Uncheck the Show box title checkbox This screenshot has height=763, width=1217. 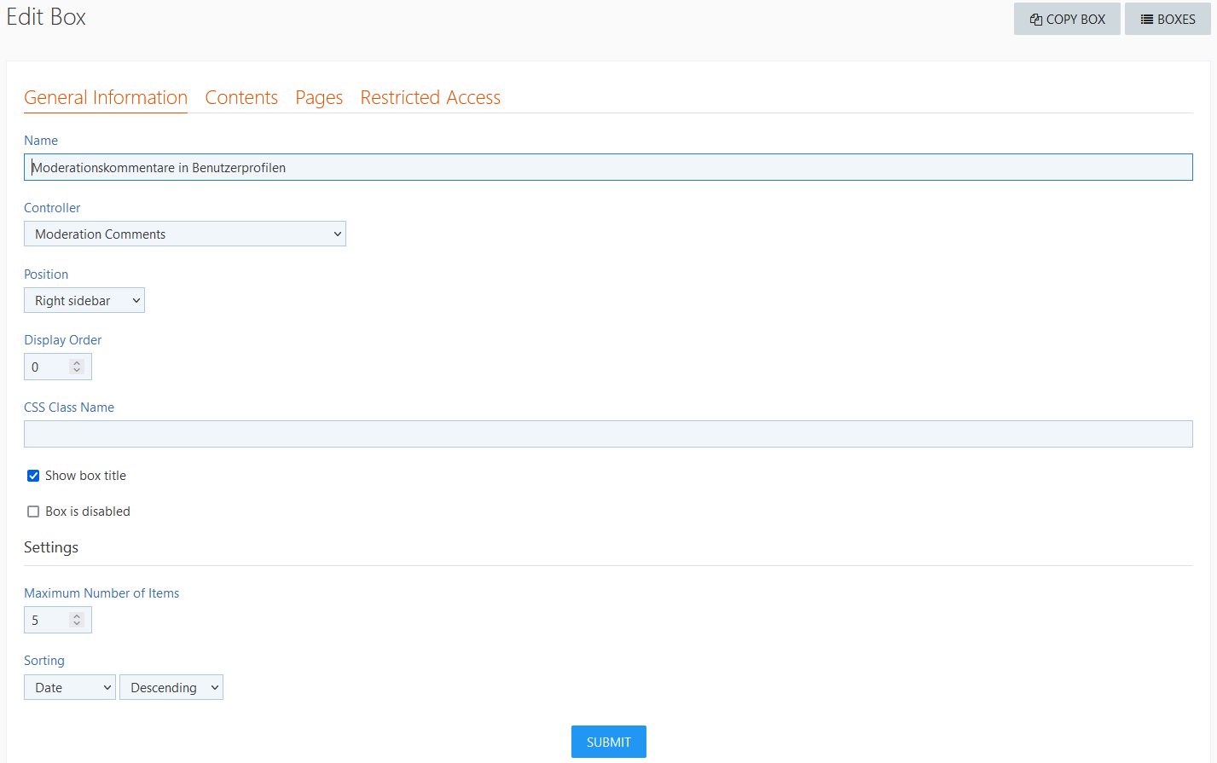pyautogui.click(x=33, y=476)
